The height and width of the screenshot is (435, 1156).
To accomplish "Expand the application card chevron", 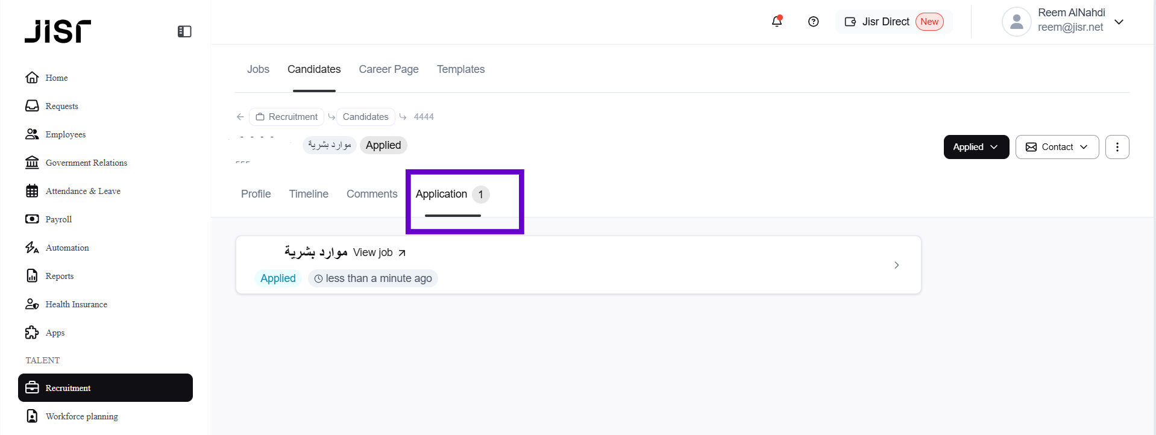I will [x=896, y=265].
